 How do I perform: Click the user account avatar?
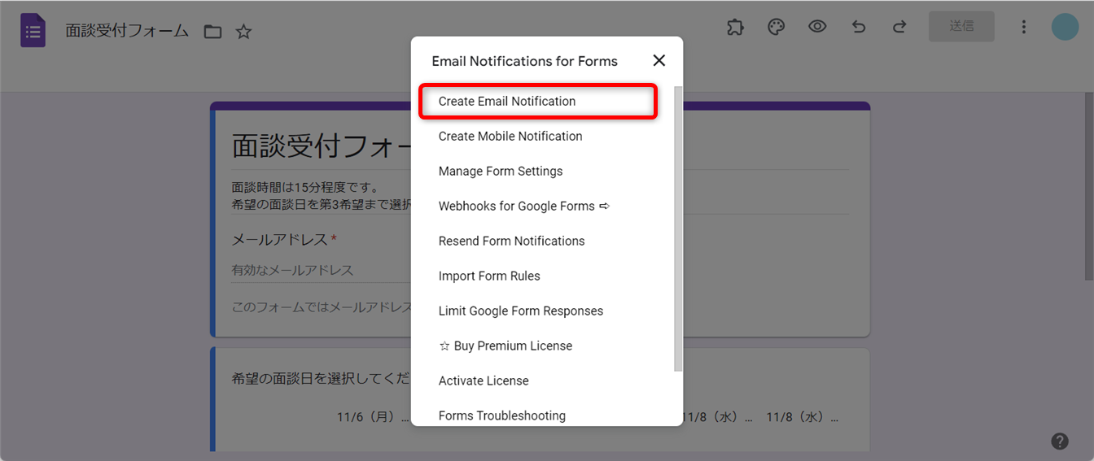coord(1065,27)
